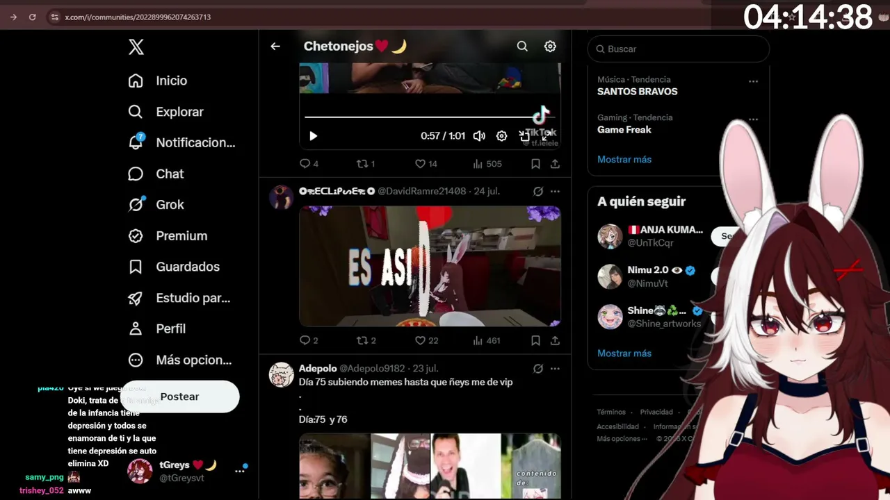The width and height of the screenshot is (890, 500).
Task: Open Premium in the sidebar
Action: (x=168, y=236)
